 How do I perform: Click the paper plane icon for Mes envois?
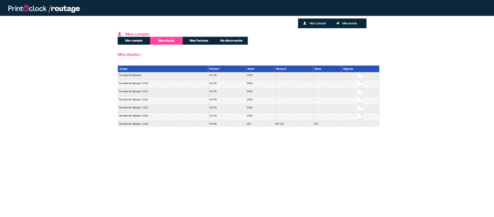(x=338, y=23)
